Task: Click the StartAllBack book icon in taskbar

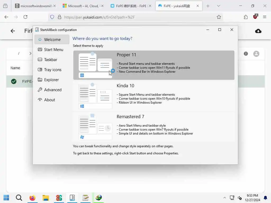Action: click(x=72, y=198)
